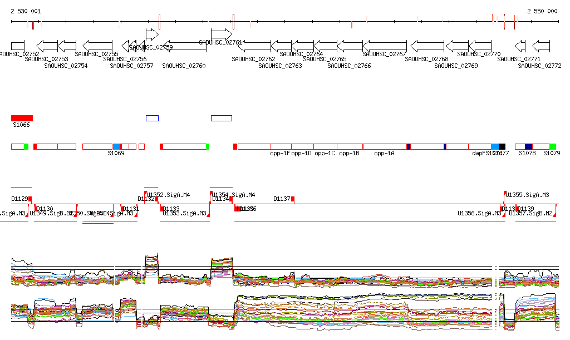Viewport: 570px width, 340px height.
Task: Click the SAOUHSC_02769 gene label
Action: click(x=456, y=66)
